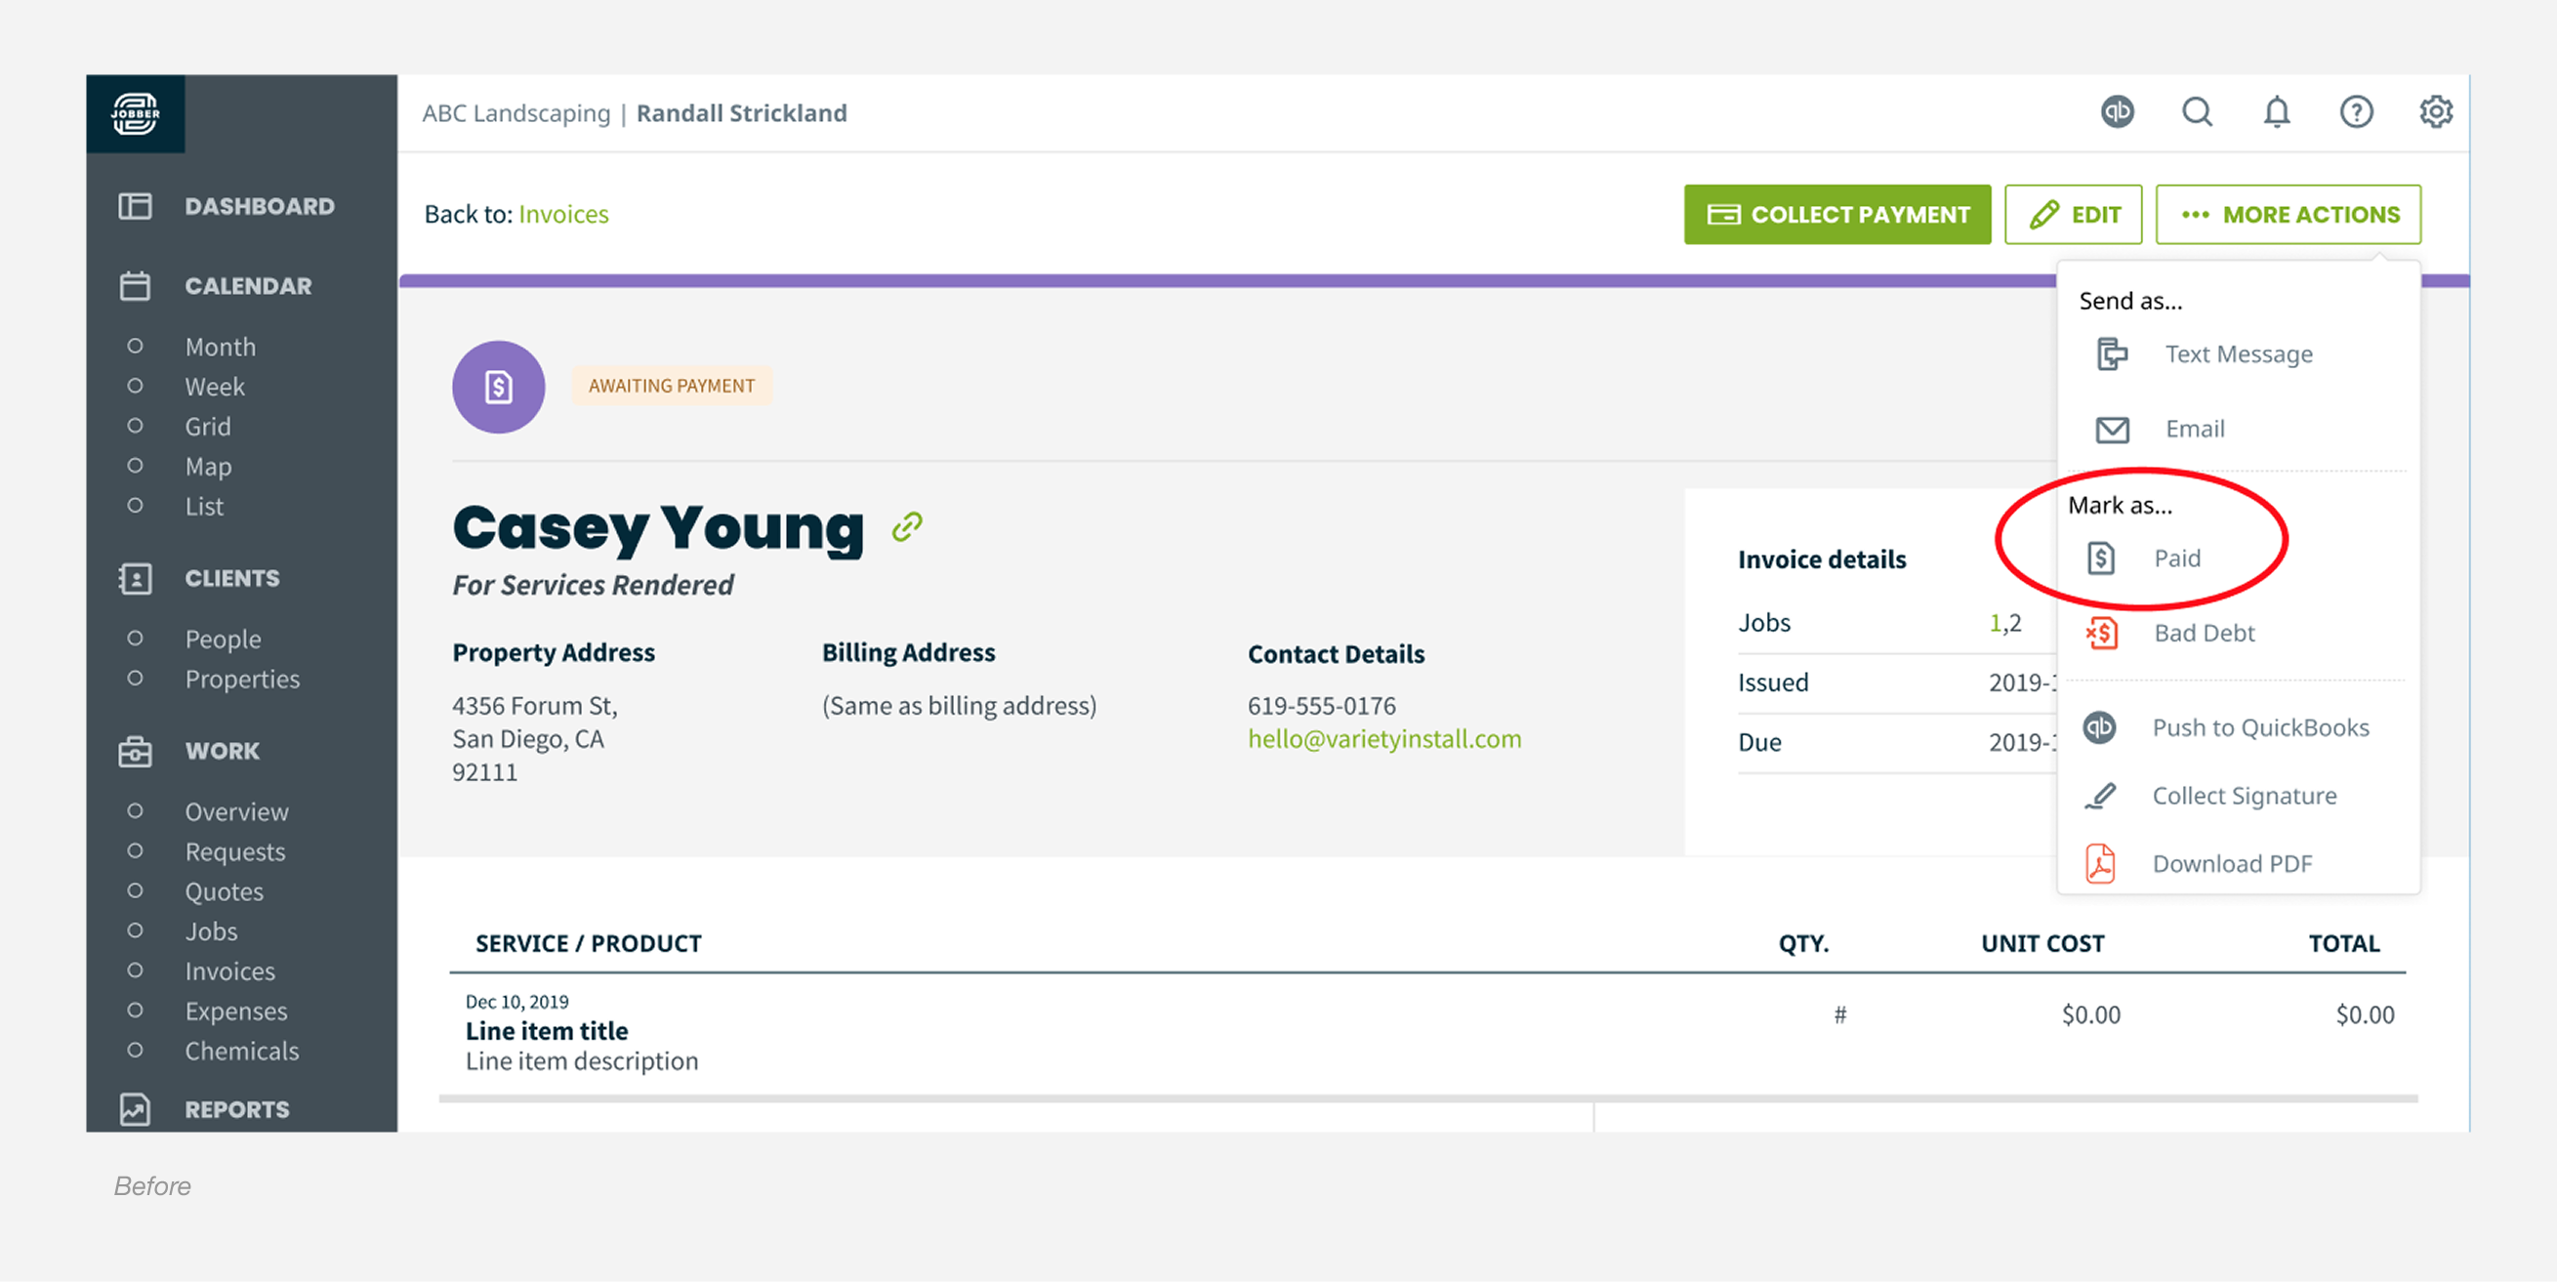Click the Edit button
The width and height of the screenshot is (2557, 1282).
(2073, 215)
